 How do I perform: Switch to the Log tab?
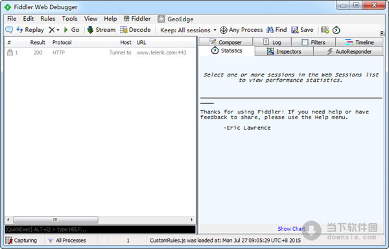tap(272, 42)
